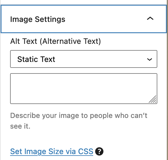
Task: Click inside the empty alt text box
Action: (x=84, y=89)
